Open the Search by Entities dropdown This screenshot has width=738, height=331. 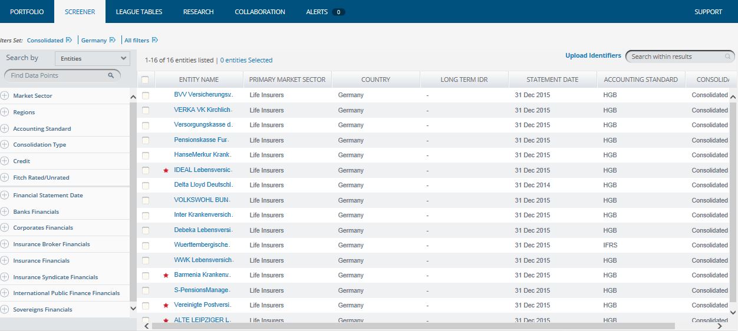point(93,58)
